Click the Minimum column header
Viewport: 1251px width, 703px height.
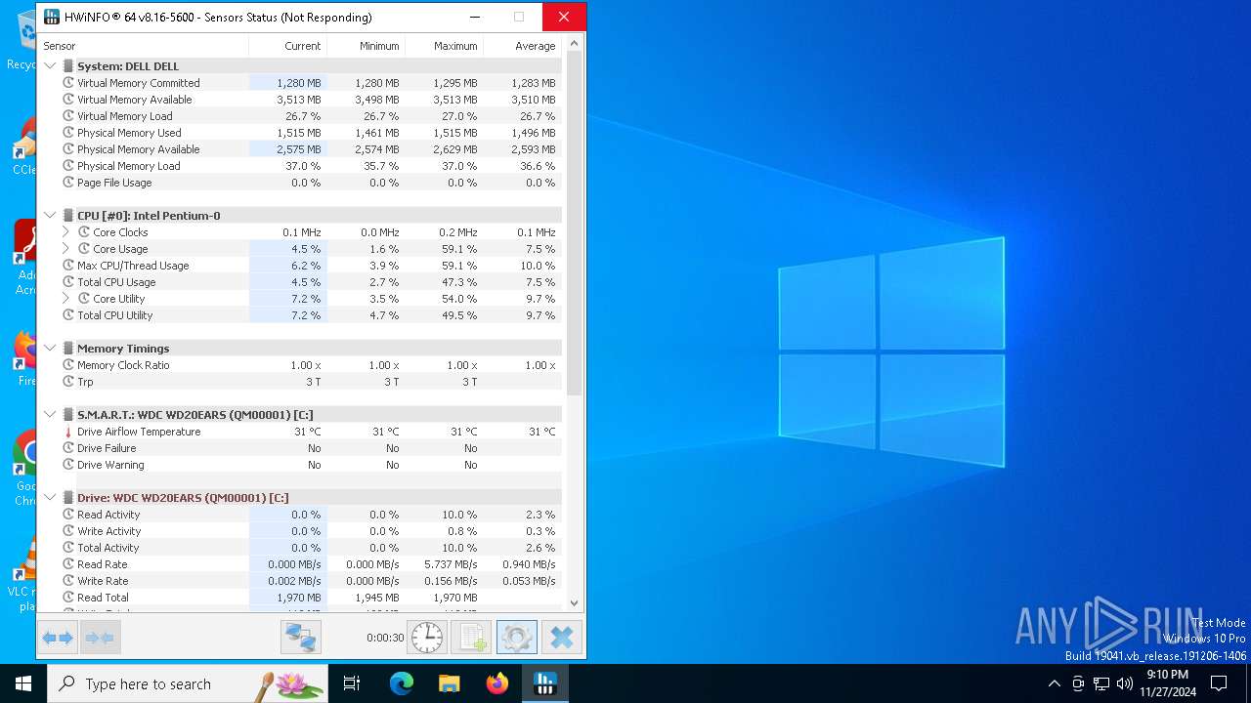tap(366, 46)
